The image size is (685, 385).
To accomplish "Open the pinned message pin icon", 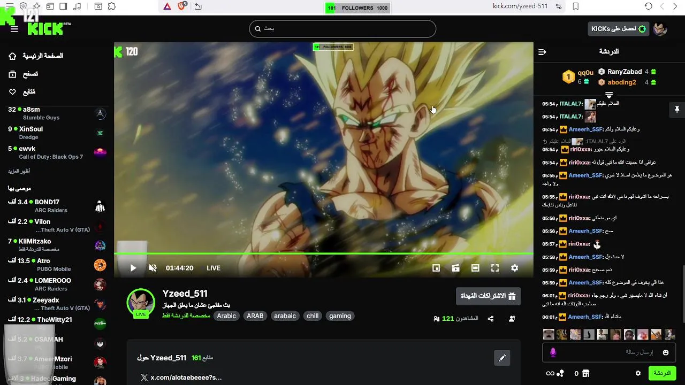I will (677, 109).
